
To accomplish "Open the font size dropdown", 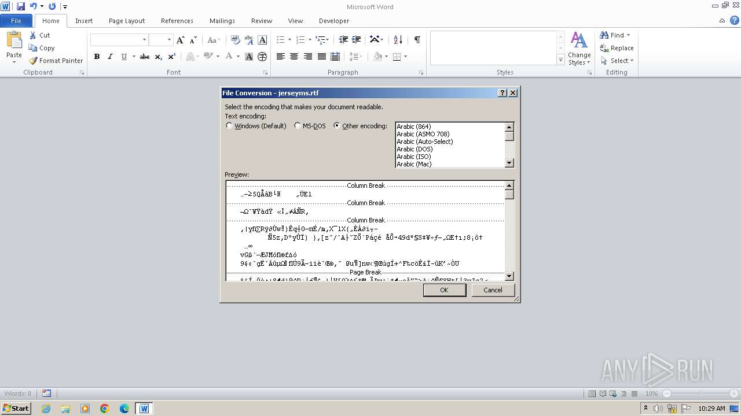I will tap(169, 40).
